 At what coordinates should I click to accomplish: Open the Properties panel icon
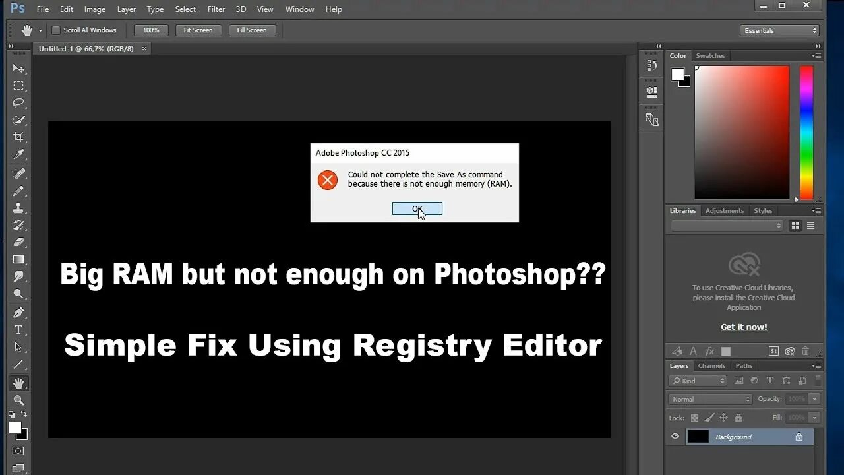pos(652,92)
